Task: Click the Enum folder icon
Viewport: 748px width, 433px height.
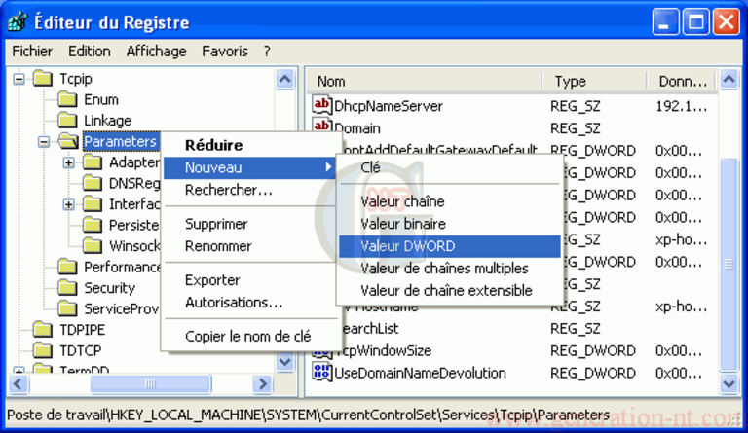Action: (x=67, y=99)
